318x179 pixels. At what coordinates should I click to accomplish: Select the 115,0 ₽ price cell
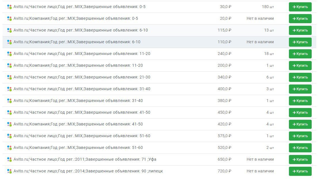pyautogui.click(x=224, y=30)
